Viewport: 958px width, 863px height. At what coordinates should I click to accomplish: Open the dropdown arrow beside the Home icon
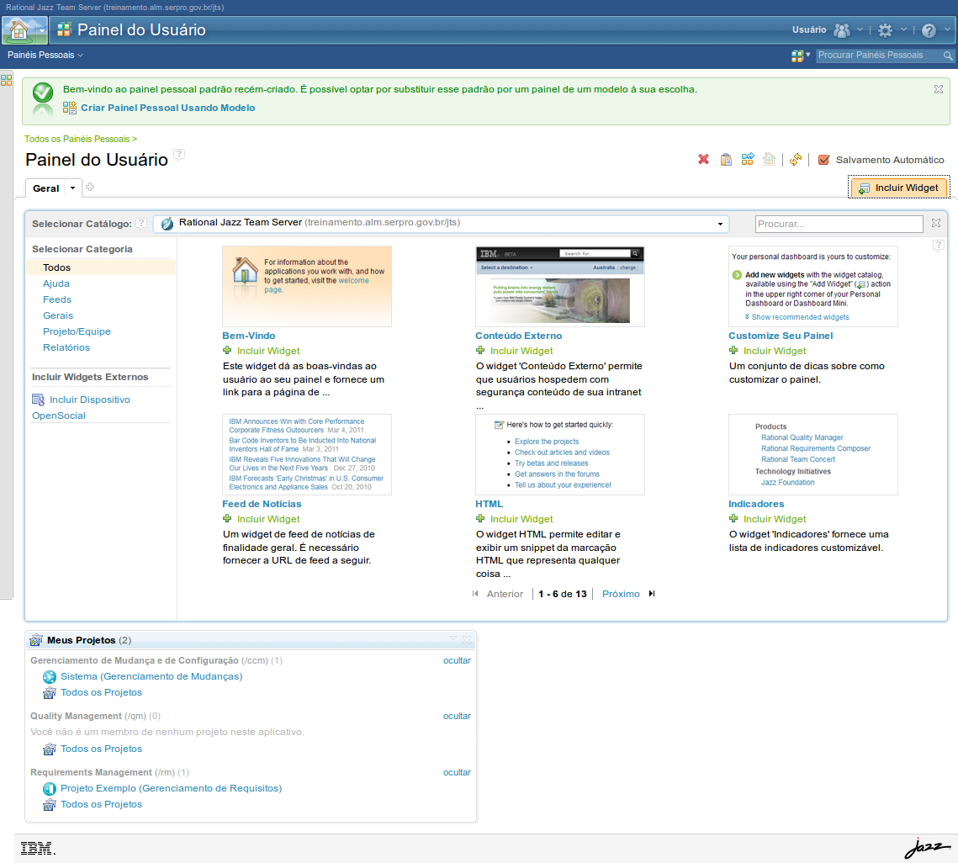(41, 30)
